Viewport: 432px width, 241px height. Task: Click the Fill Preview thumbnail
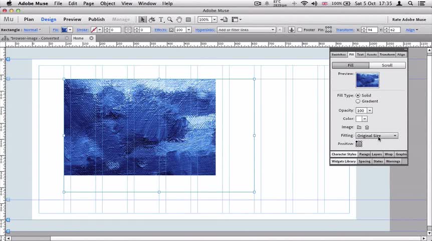(x=367, y=80)
